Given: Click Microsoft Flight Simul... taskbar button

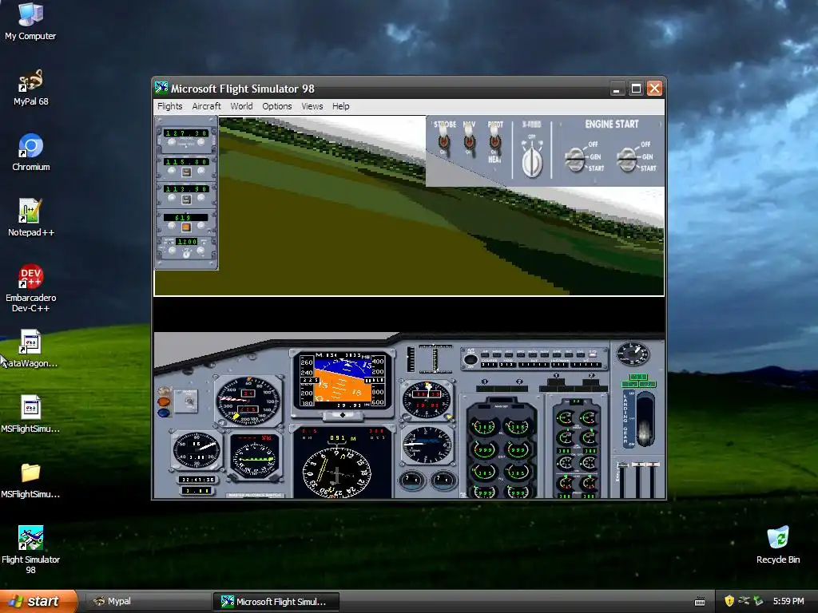Looking at the screenshot, I should pos(276,602).
